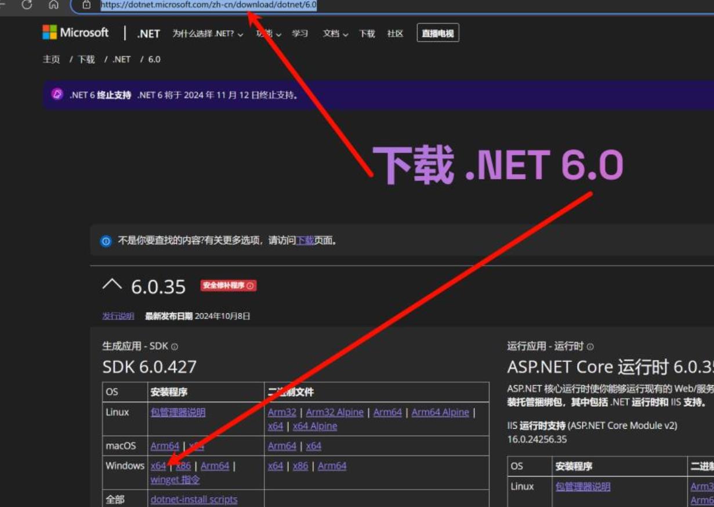Click the lock icon in address bar
Viewport: 714px width, 507px height.
[x=86, y=5]
